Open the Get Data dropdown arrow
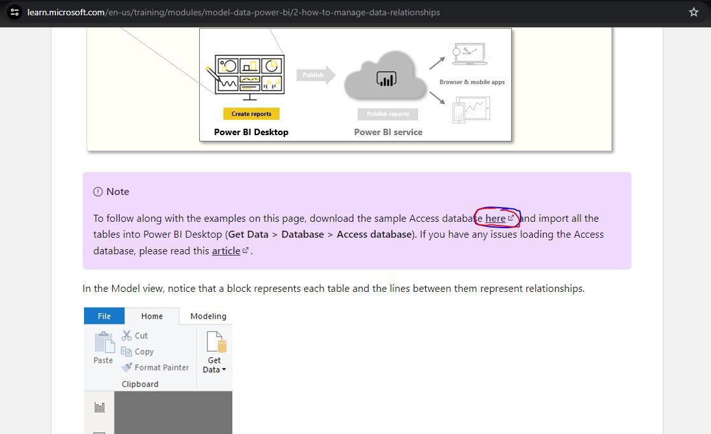The width and height of the screenshot is (711, 434). pos(224,370)
